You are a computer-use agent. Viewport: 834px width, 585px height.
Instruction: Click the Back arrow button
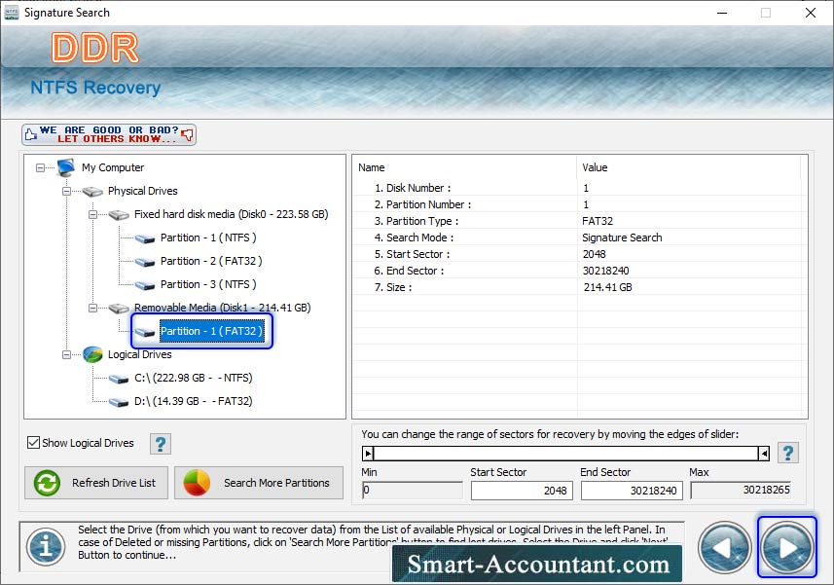[724, 547]
